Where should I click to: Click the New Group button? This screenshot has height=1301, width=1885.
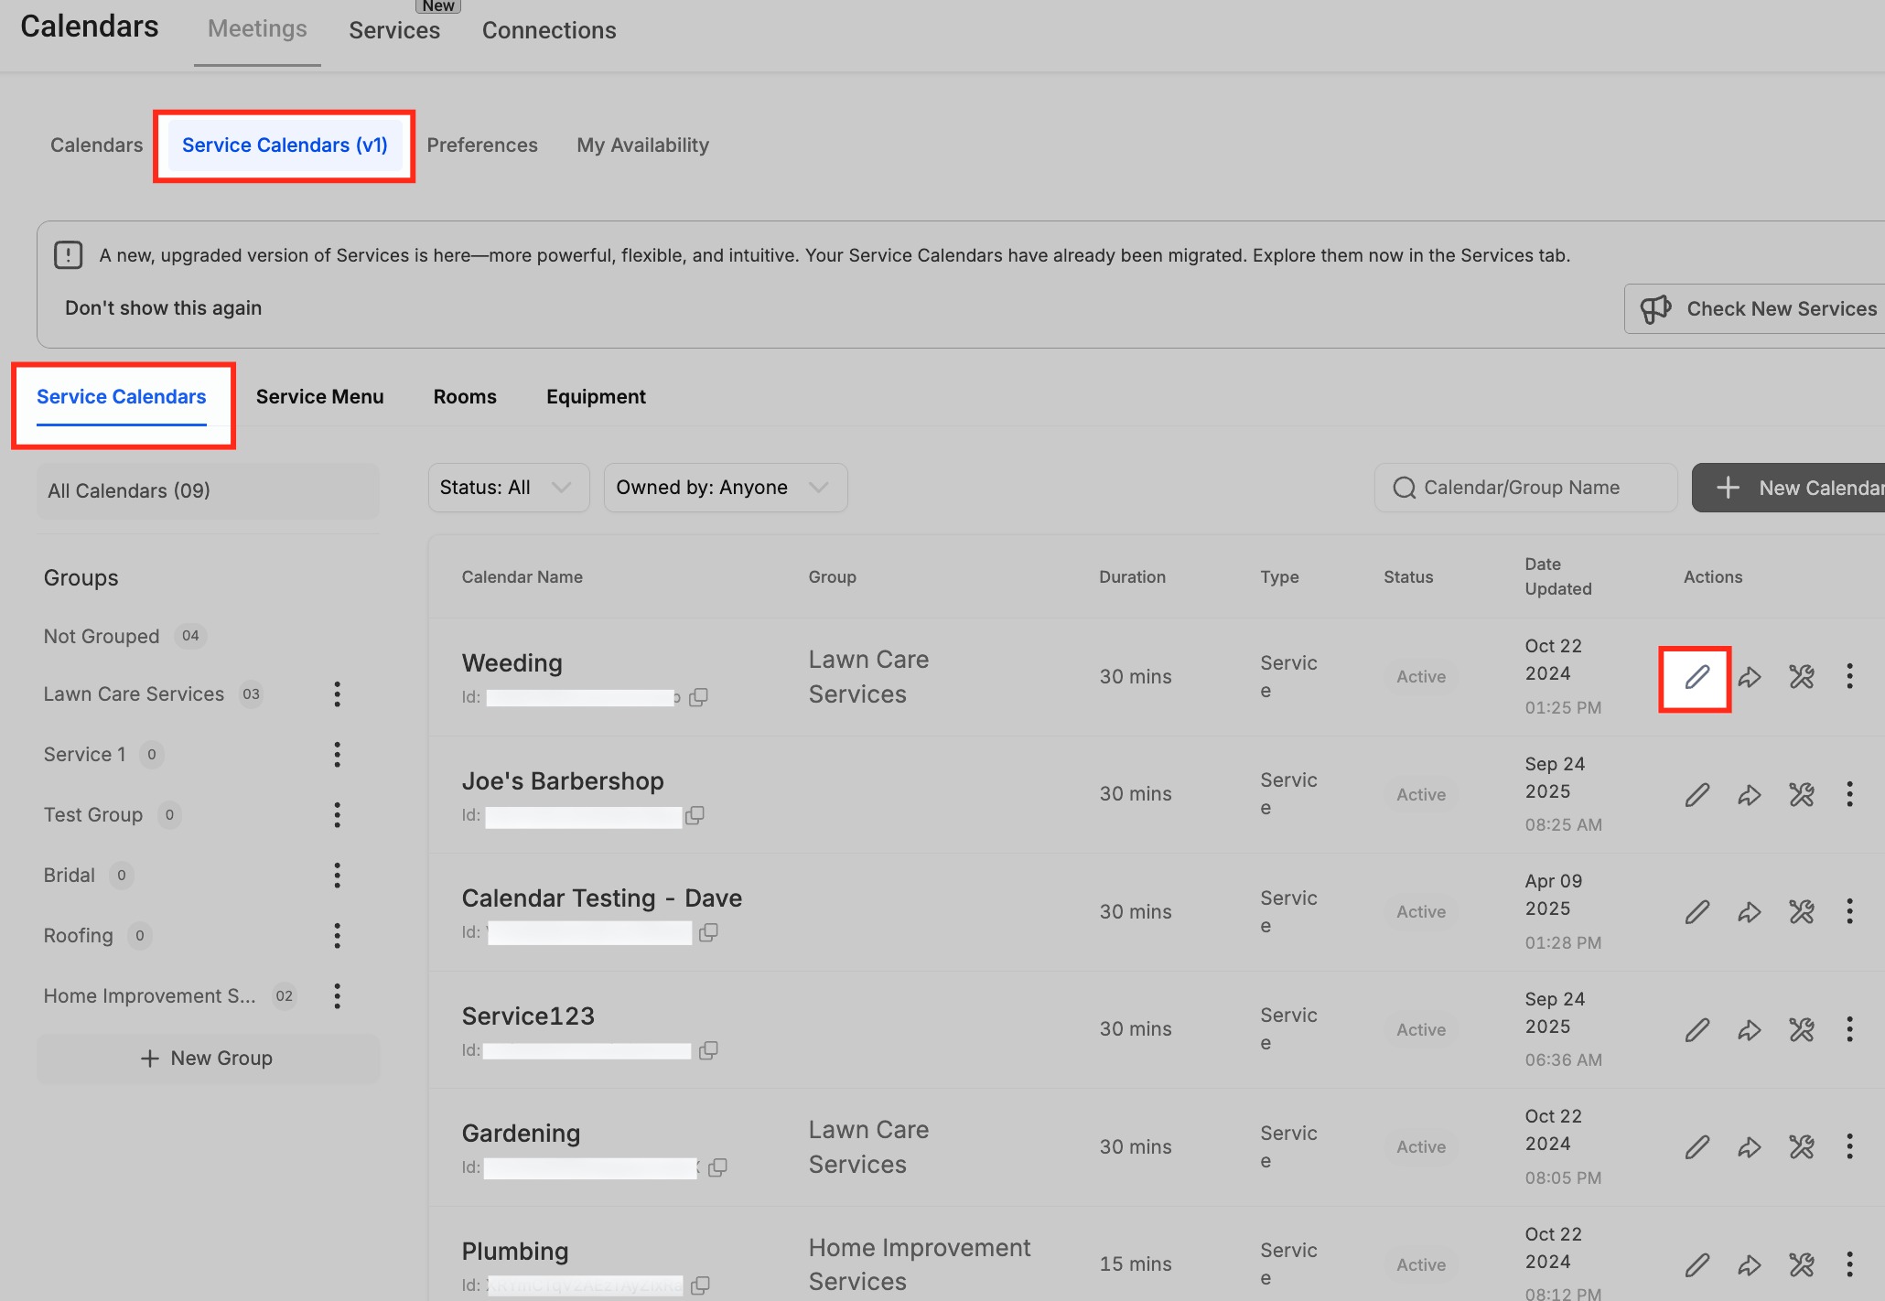point(208,1059)
